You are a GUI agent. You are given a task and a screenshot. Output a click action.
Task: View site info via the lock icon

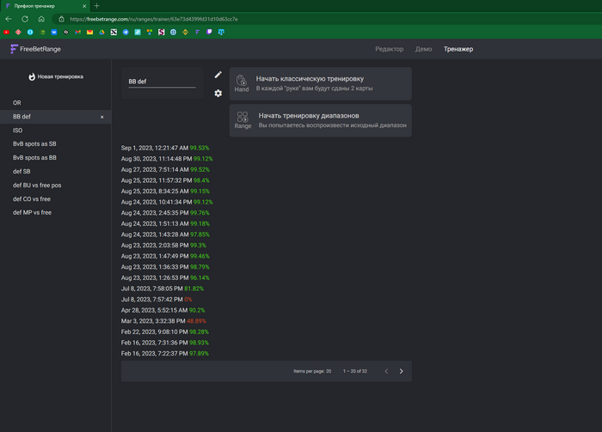[61, 19]
